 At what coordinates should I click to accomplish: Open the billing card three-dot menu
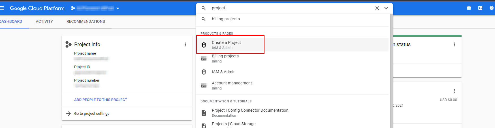pyautogui.click(x=455, y=91)
